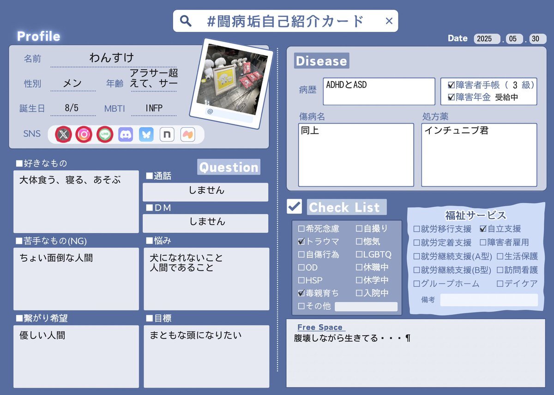Click the 誕生日 field 8/5
Screen dimensions: 554x395
pos(72,108)
